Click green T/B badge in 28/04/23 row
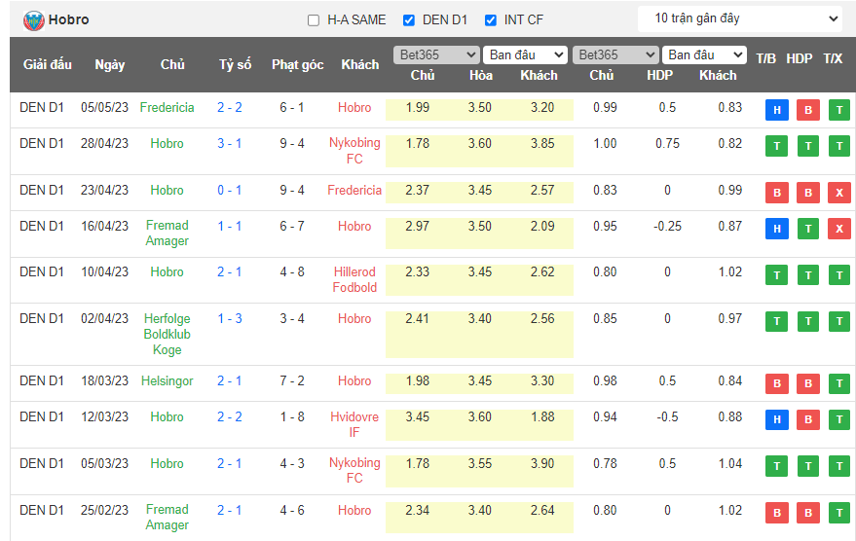This screenshot has width=856, height=541. pyautogui.click(x=776, y=146)
